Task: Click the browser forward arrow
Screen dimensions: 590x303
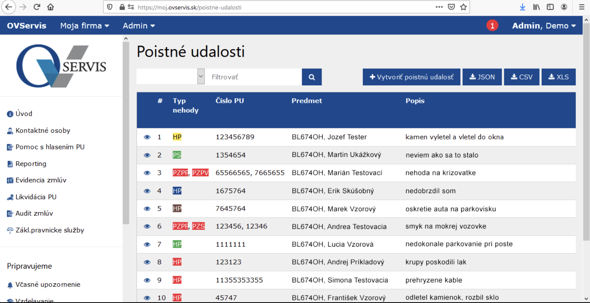Action: point(23,7)
